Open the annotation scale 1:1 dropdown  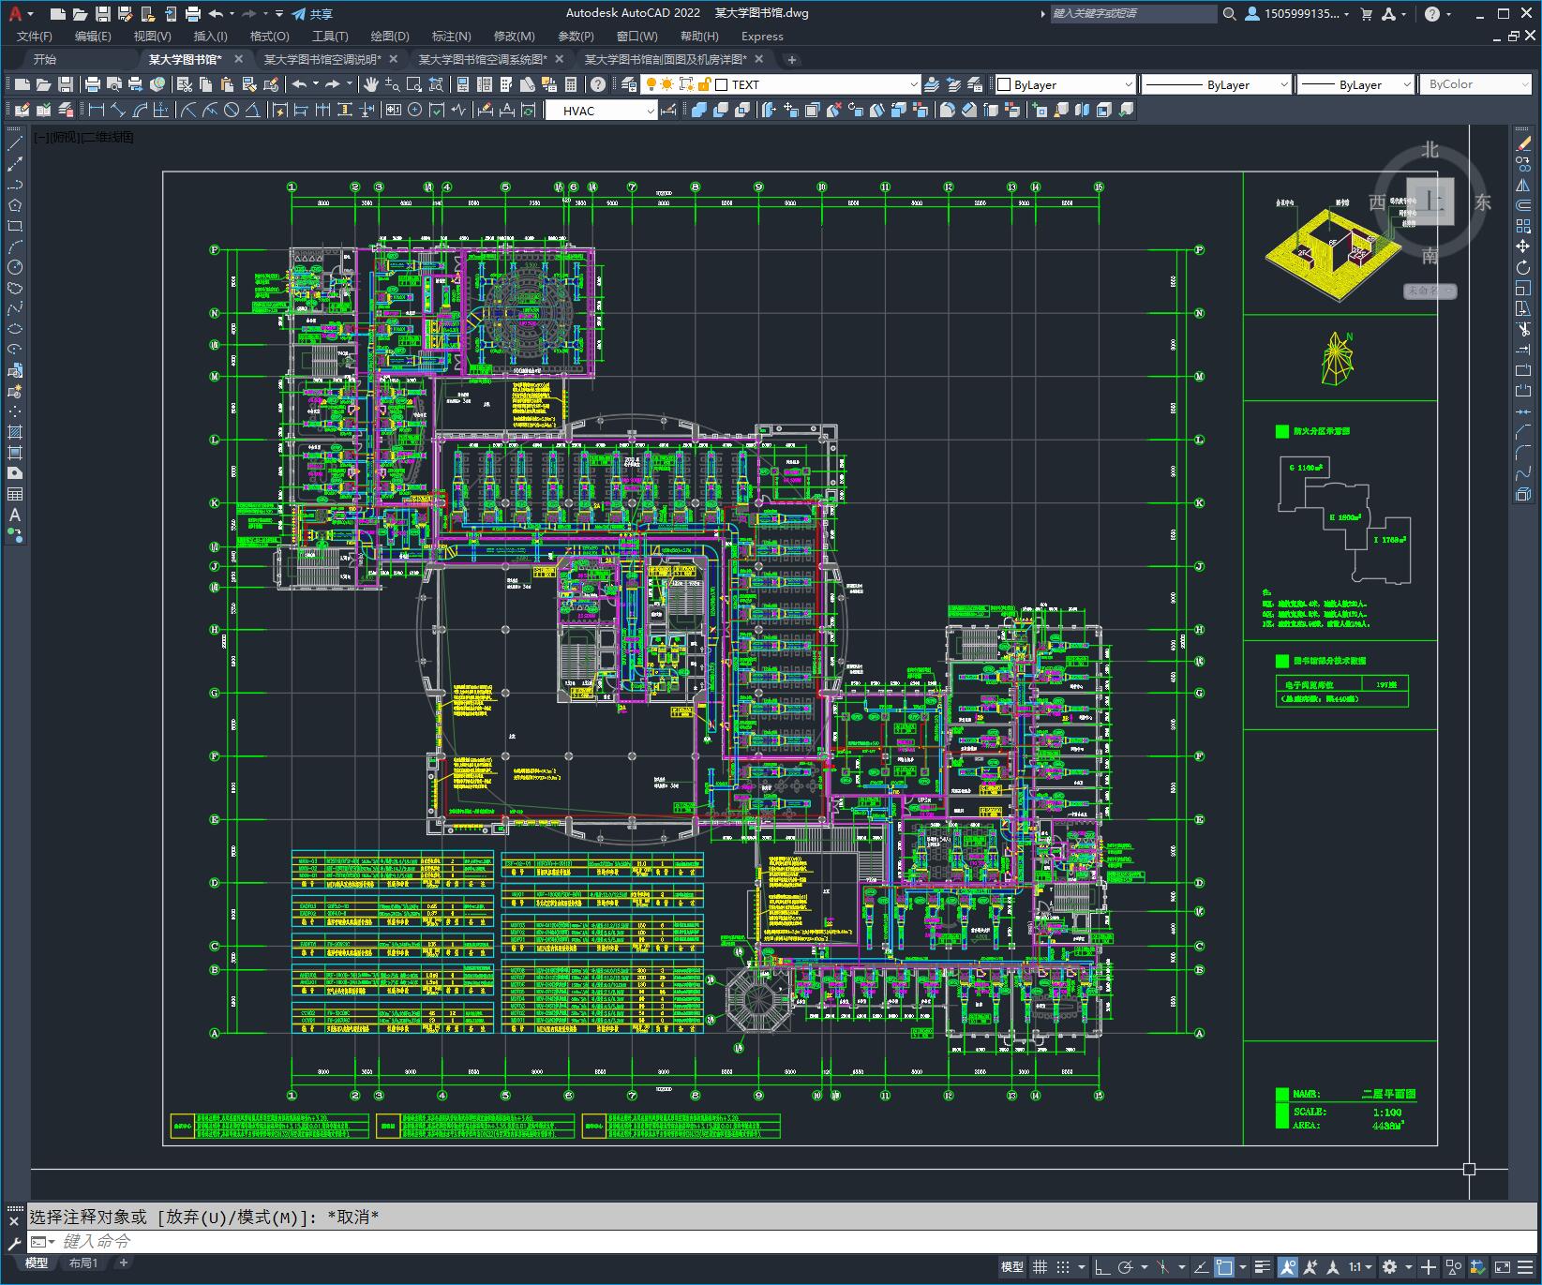click(x=1360, y=1267)
